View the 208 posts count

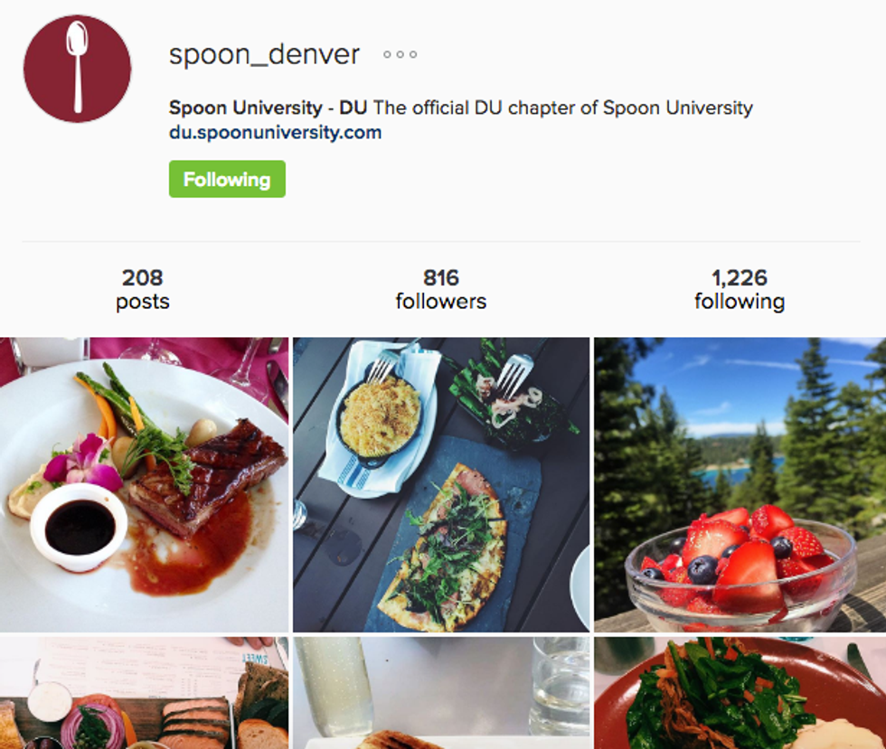tap(143, 289)
